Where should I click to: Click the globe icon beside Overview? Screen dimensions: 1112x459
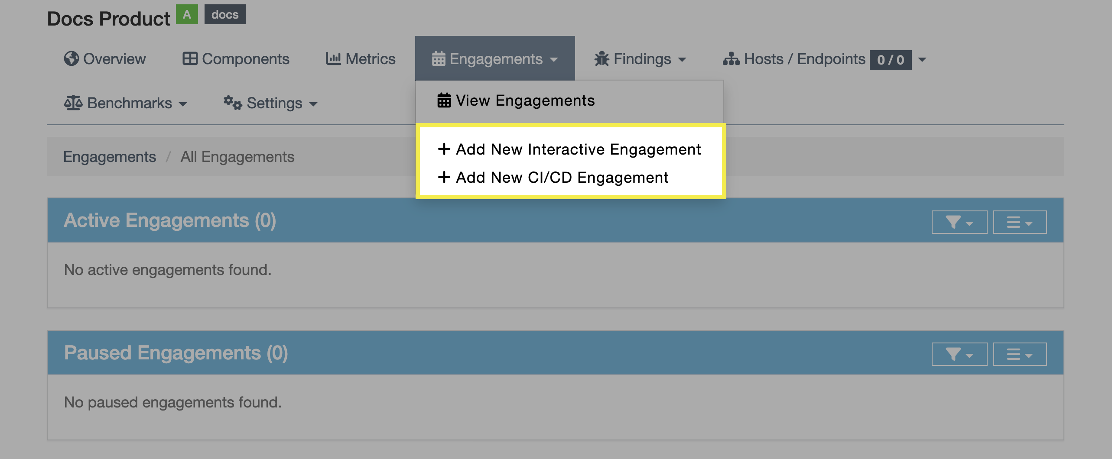coord(71,58)
